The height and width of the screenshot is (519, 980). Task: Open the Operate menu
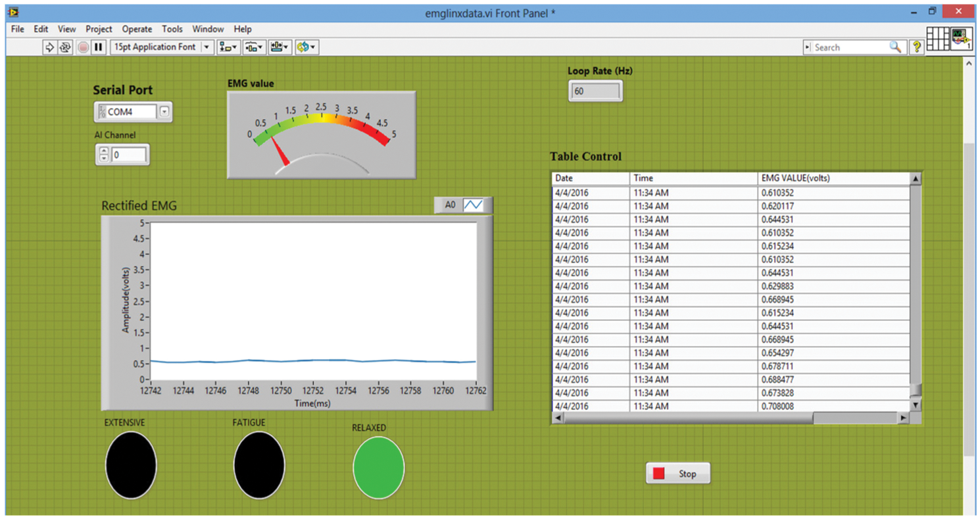tap(137, 29)
